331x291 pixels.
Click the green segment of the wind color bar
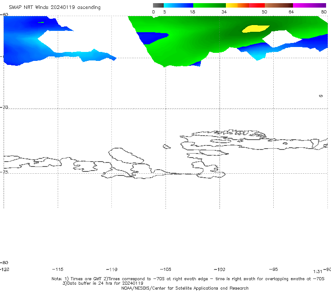pos(209,5)
